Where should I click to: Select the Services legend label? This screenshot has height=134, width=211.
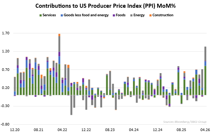point(49,15)
